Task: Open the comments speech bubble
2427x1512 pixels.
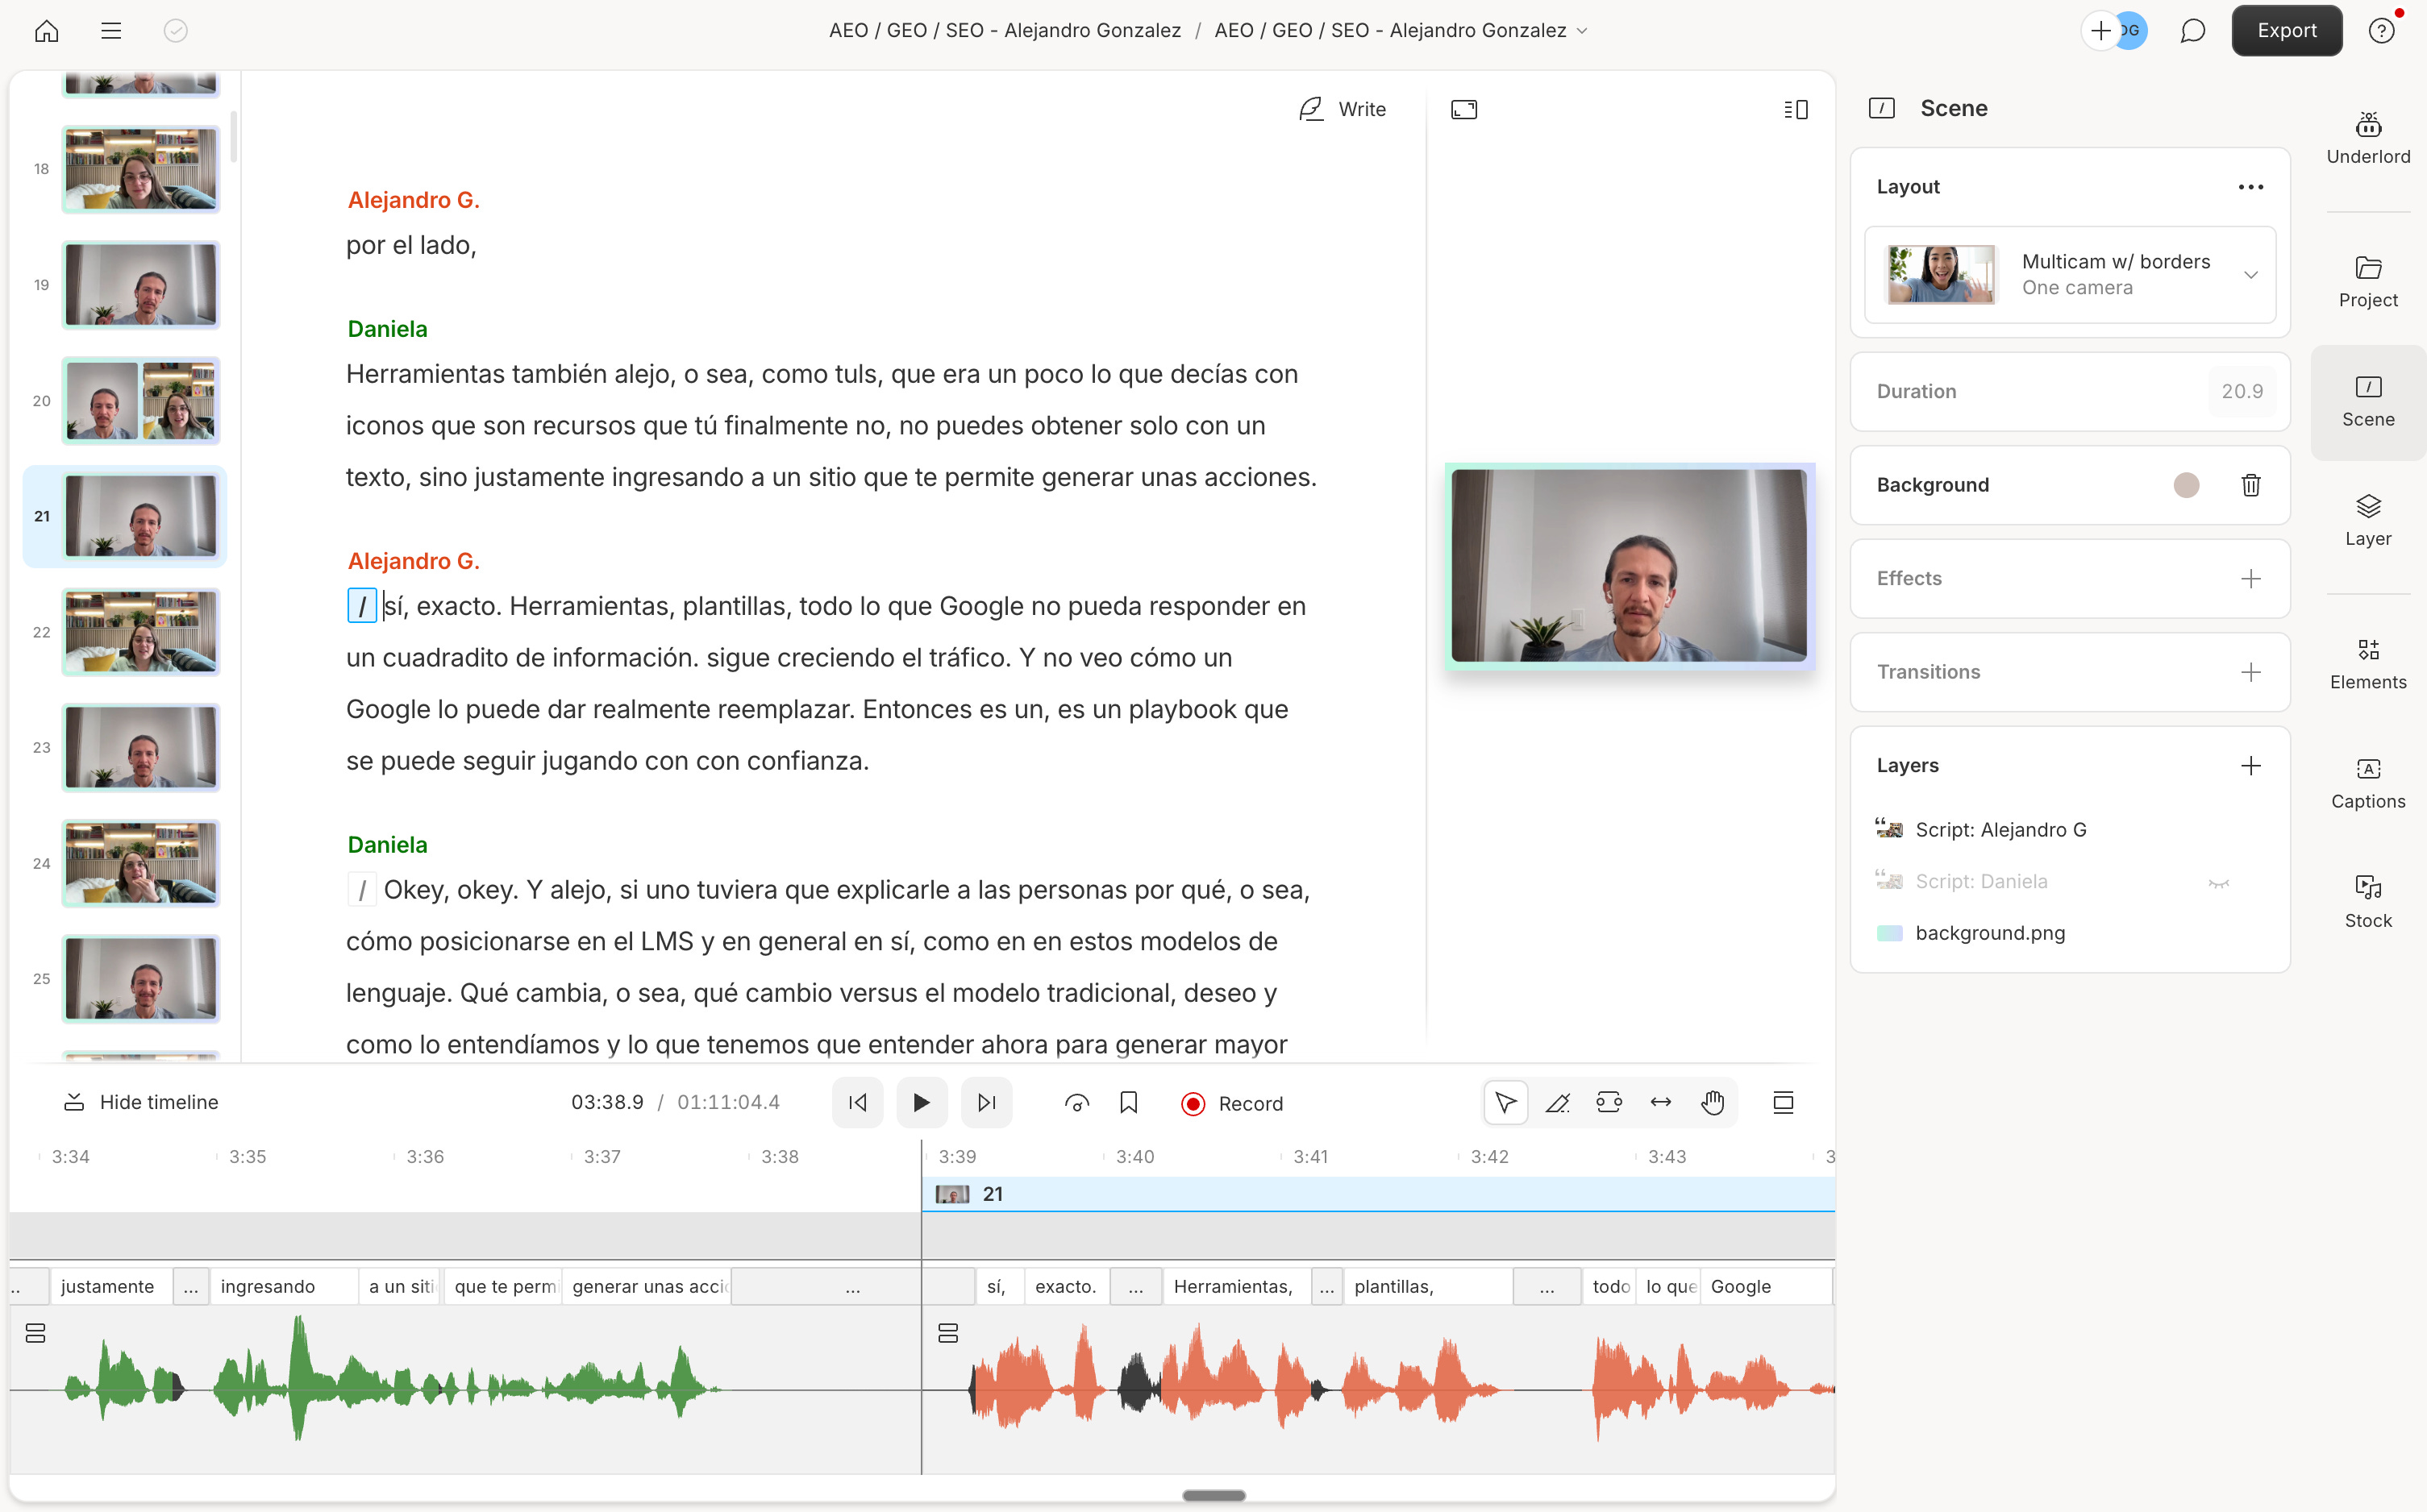Action: (2192, 31)
